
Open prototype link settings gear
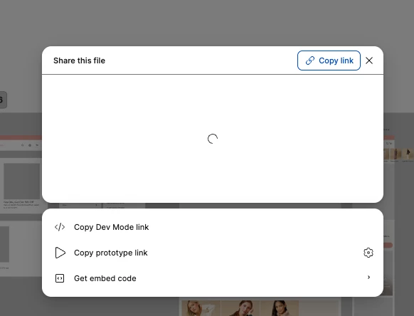368,253
